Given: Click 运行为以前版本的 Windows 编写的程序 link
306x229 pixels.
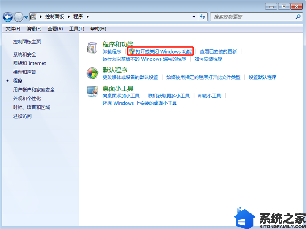Looking at the screenshot, I should 144,59.
